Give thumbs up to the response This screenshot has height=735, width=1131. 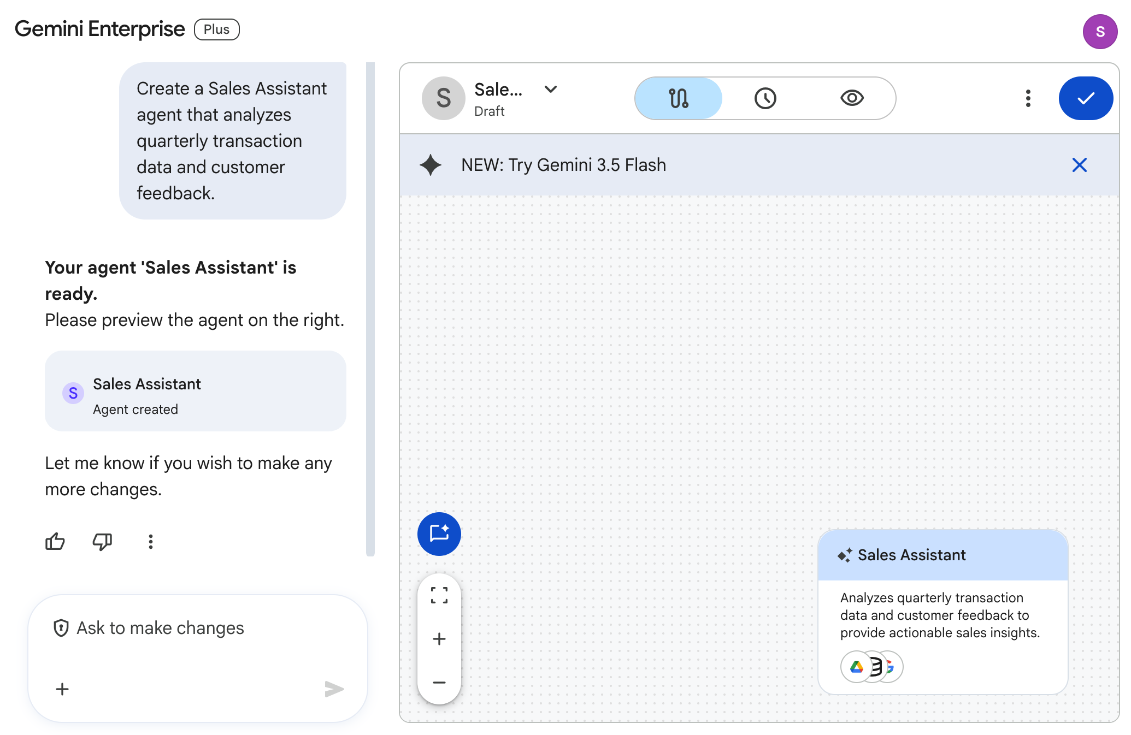click(x=55, y=542)
